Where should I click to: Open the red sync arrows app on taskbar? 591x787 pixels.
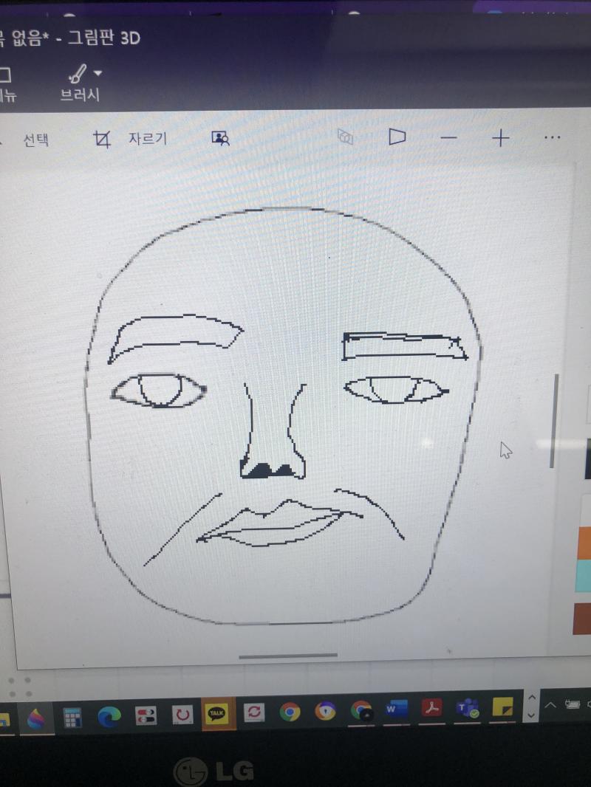pyautogui.click(x=253, y=712)
